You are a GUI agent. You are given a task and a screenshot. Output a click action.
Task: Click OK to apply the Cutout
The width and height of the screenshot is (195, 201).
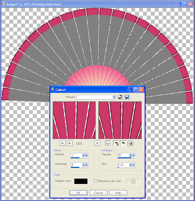tap(78, 193)
